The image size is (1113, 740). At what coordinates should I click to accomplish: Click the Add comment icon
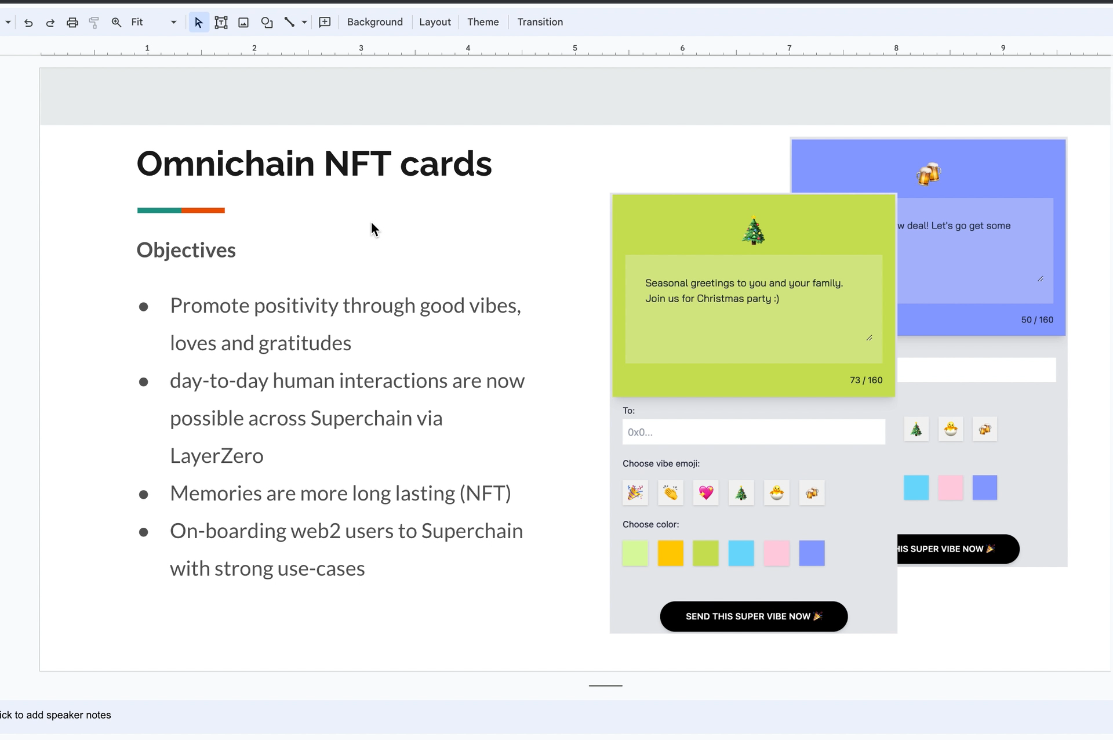pos(325,23)
